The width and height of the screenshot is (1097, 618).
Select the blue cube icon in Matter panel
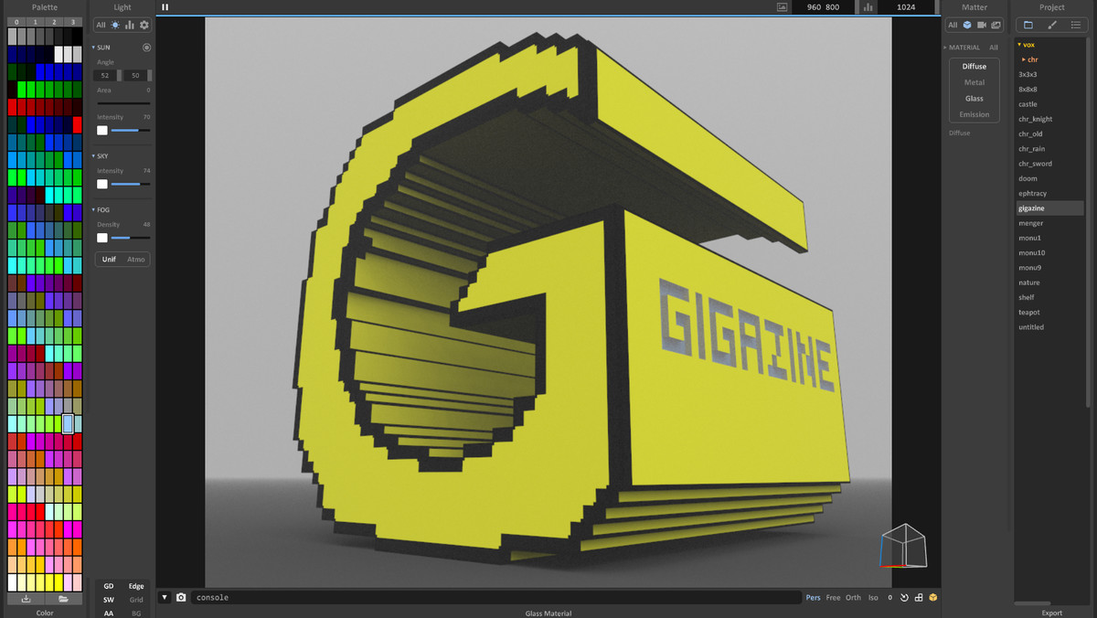967,25
